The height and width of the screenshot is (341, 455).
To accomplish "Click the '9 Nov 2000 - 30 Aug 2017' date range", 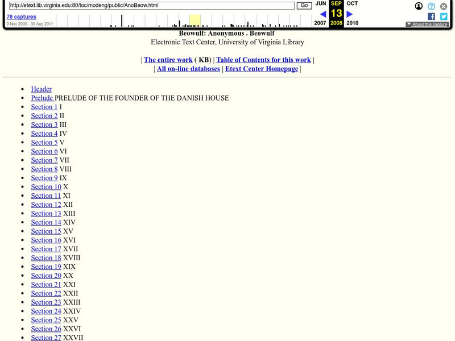I will tap(30, 24).
